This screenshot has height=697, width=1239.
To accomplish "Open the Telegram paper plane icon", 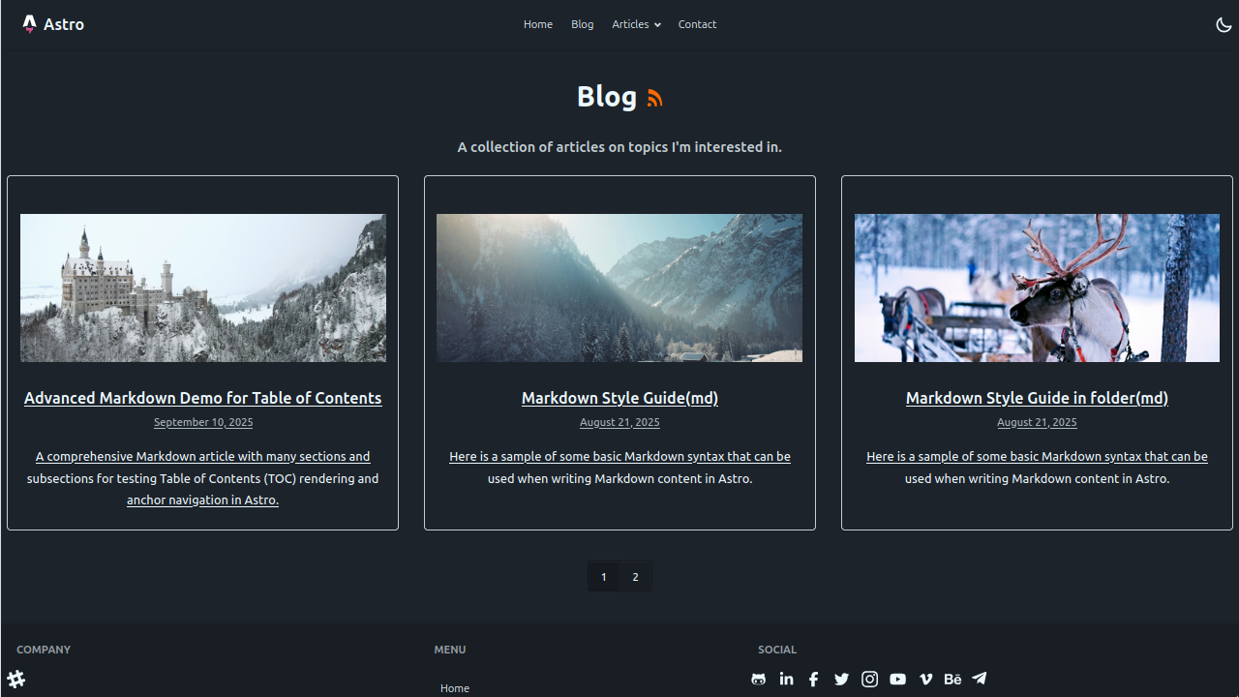I will coord(980,679).
